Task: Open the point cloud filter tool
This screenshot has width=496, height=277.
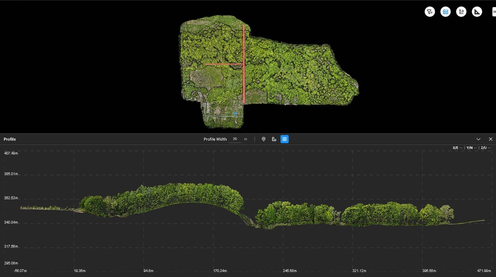Action: (430, 12)
